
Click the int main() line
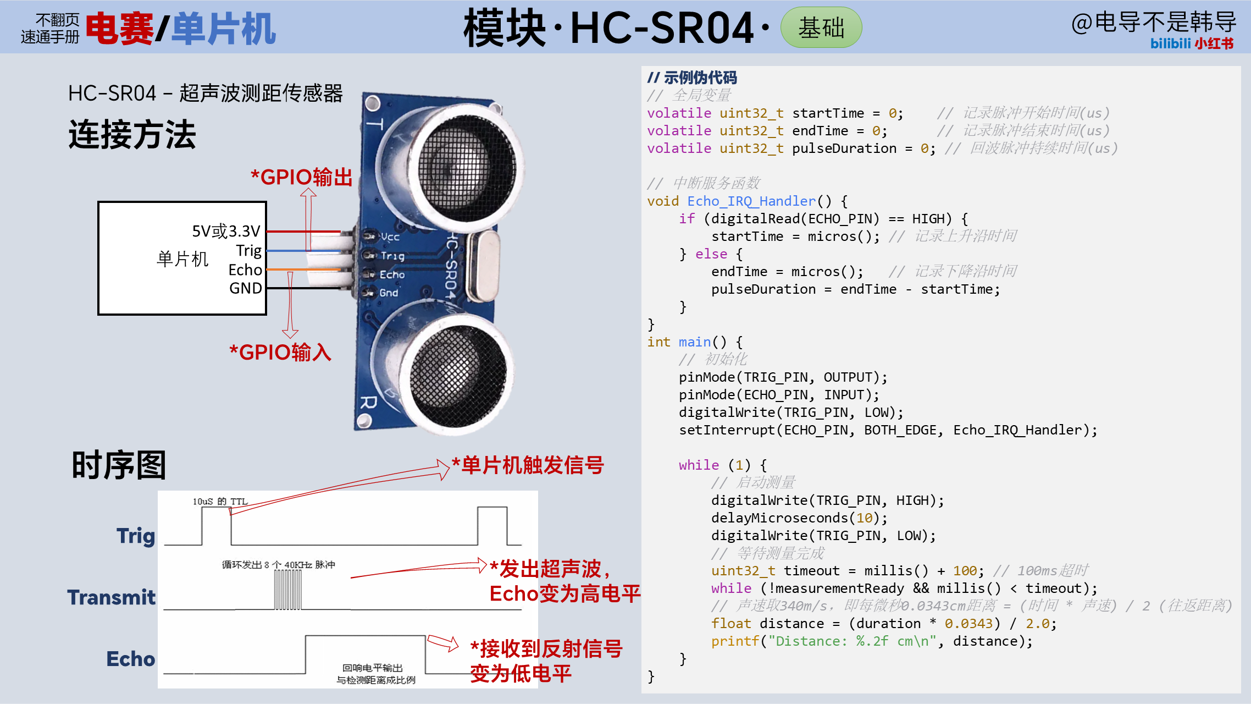point(695,342)
